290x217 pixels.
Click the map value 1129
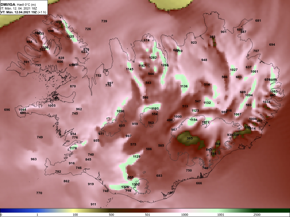click(137, 157)
